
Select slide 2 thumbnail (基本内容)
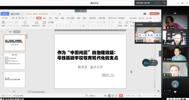point(14,61)
